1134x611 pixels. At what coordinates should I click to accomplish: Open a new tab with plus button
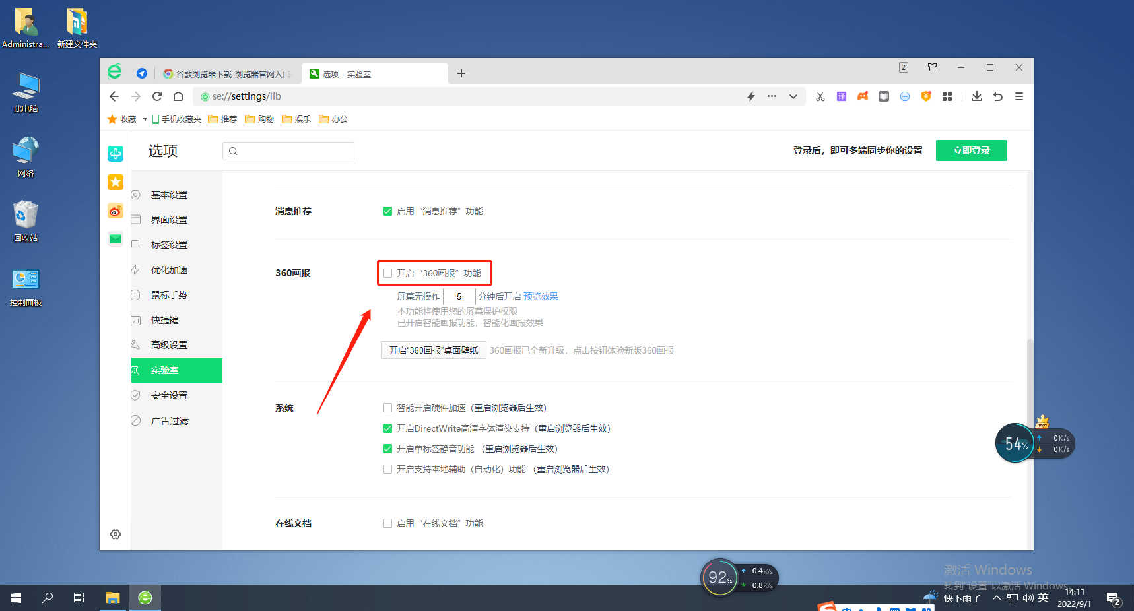pyautogui.click(x=461, y=73)
